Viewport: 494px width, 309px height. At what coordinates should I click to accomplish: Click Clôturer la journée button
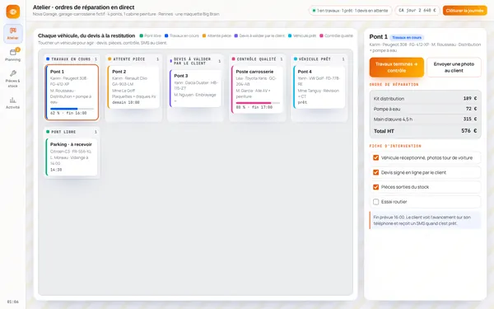(x=464, y=11)
